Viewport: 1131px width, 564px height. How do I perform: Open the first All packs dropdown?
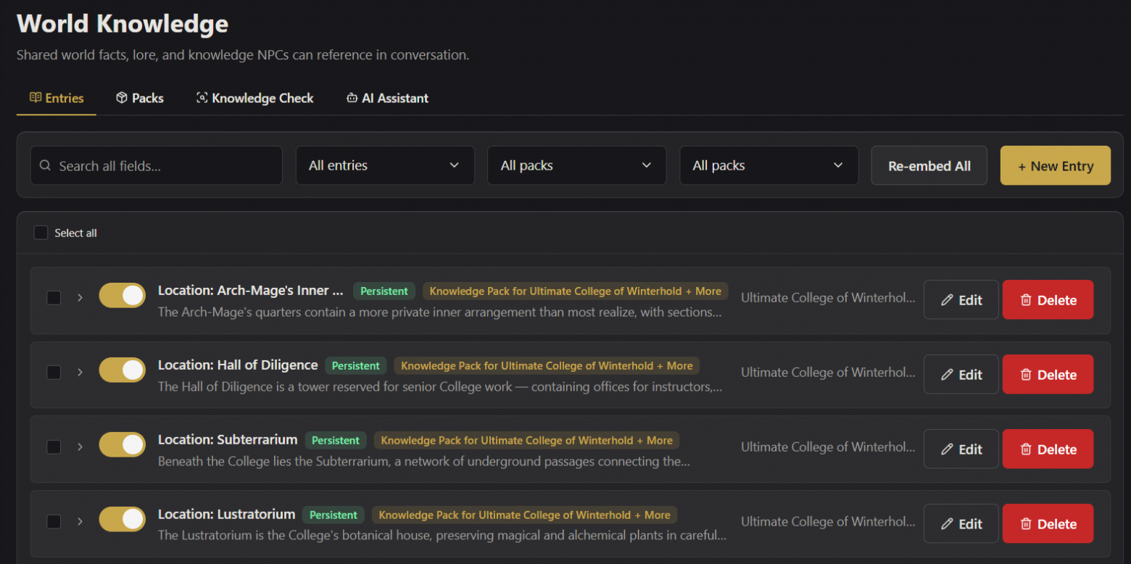point(577,165)
